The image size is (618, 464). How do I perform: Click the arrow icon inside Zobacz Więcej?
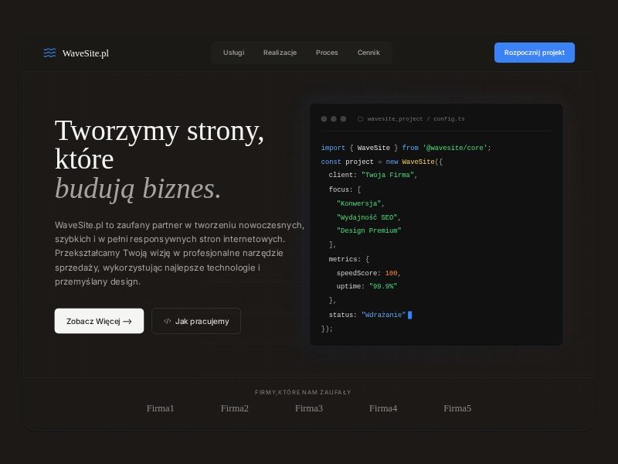click(x=126, y=320)
